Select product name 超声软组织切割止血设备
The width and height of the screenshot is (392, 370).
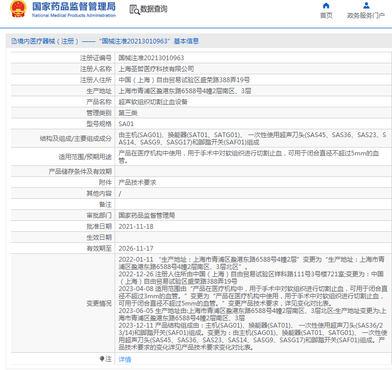click(x=153, y=102)
